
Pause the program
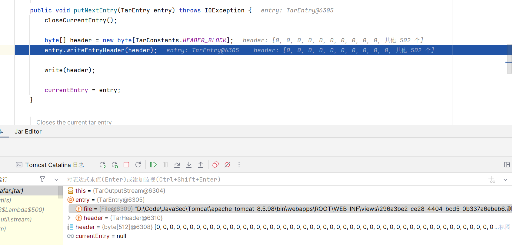click(x=165, y=165)
